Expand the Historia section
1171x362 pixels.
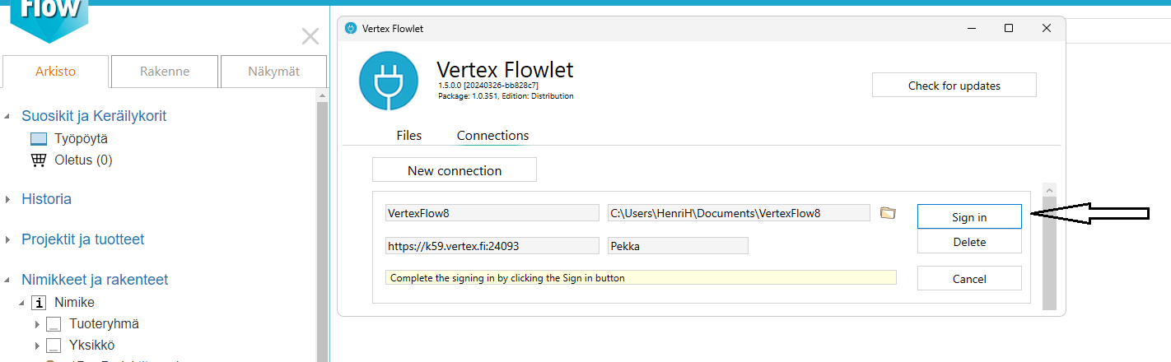tap(8, 199)
